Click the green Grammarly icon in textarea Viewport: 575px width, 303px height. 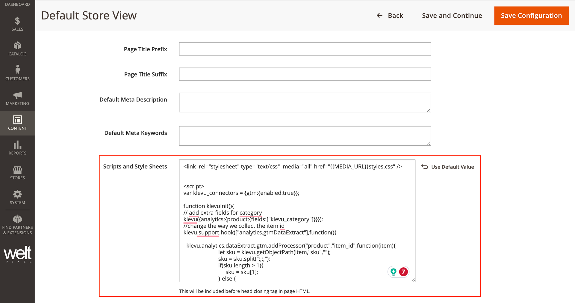(394, 272)
